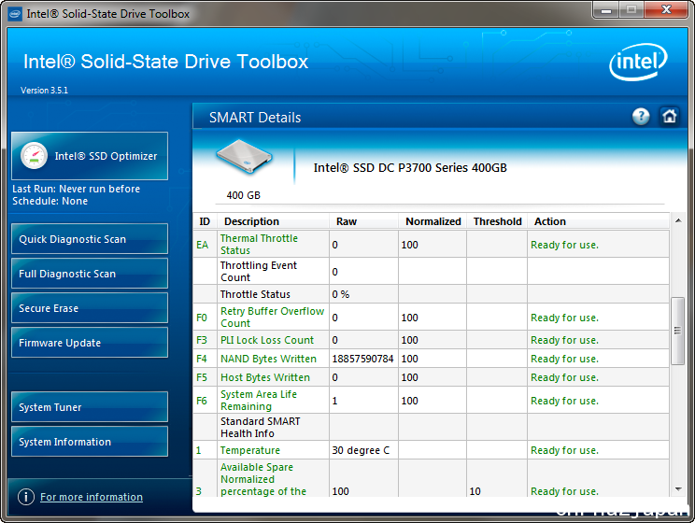Select Host Bytes Written description
Image resolution: width=695 pixels, height=523 pixels.
[265, 377]
